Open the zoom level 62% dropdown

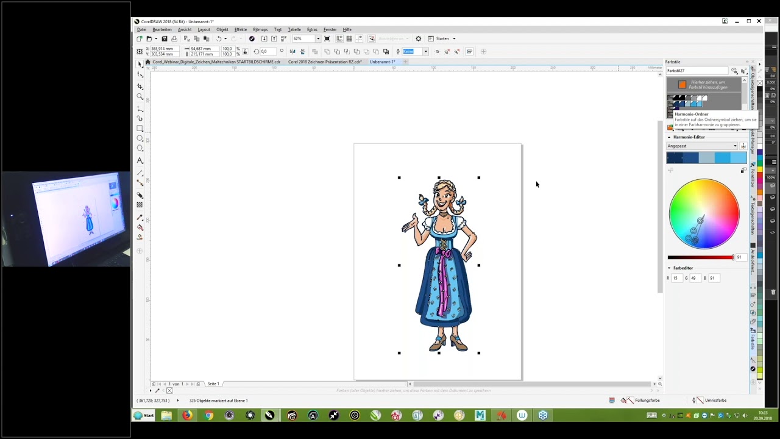click(x=318, y=38)
